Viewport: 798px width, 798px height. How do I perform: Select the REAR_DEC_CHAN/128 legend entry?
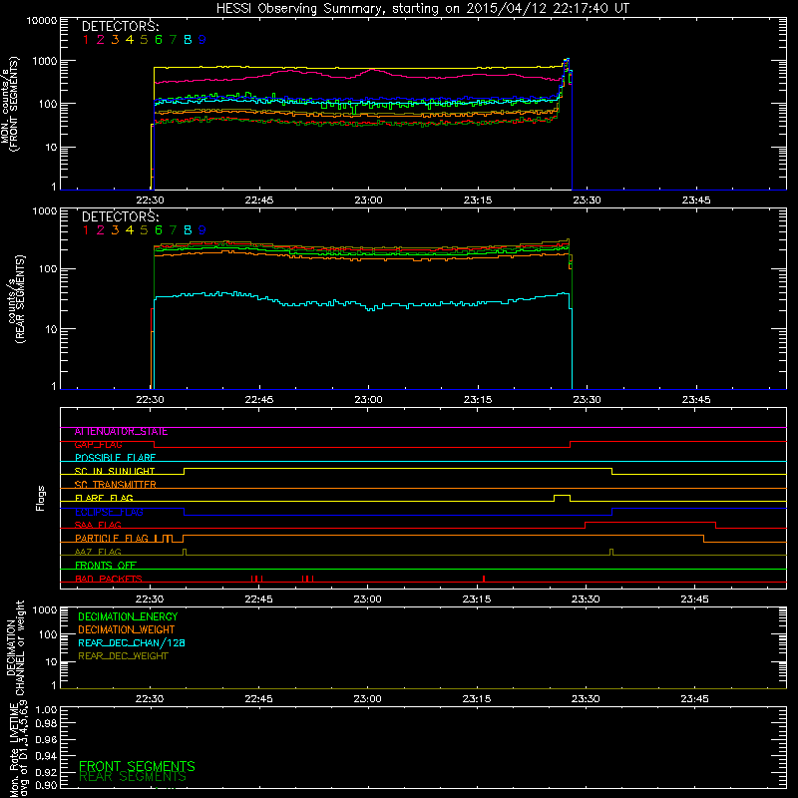coord(132,643)
